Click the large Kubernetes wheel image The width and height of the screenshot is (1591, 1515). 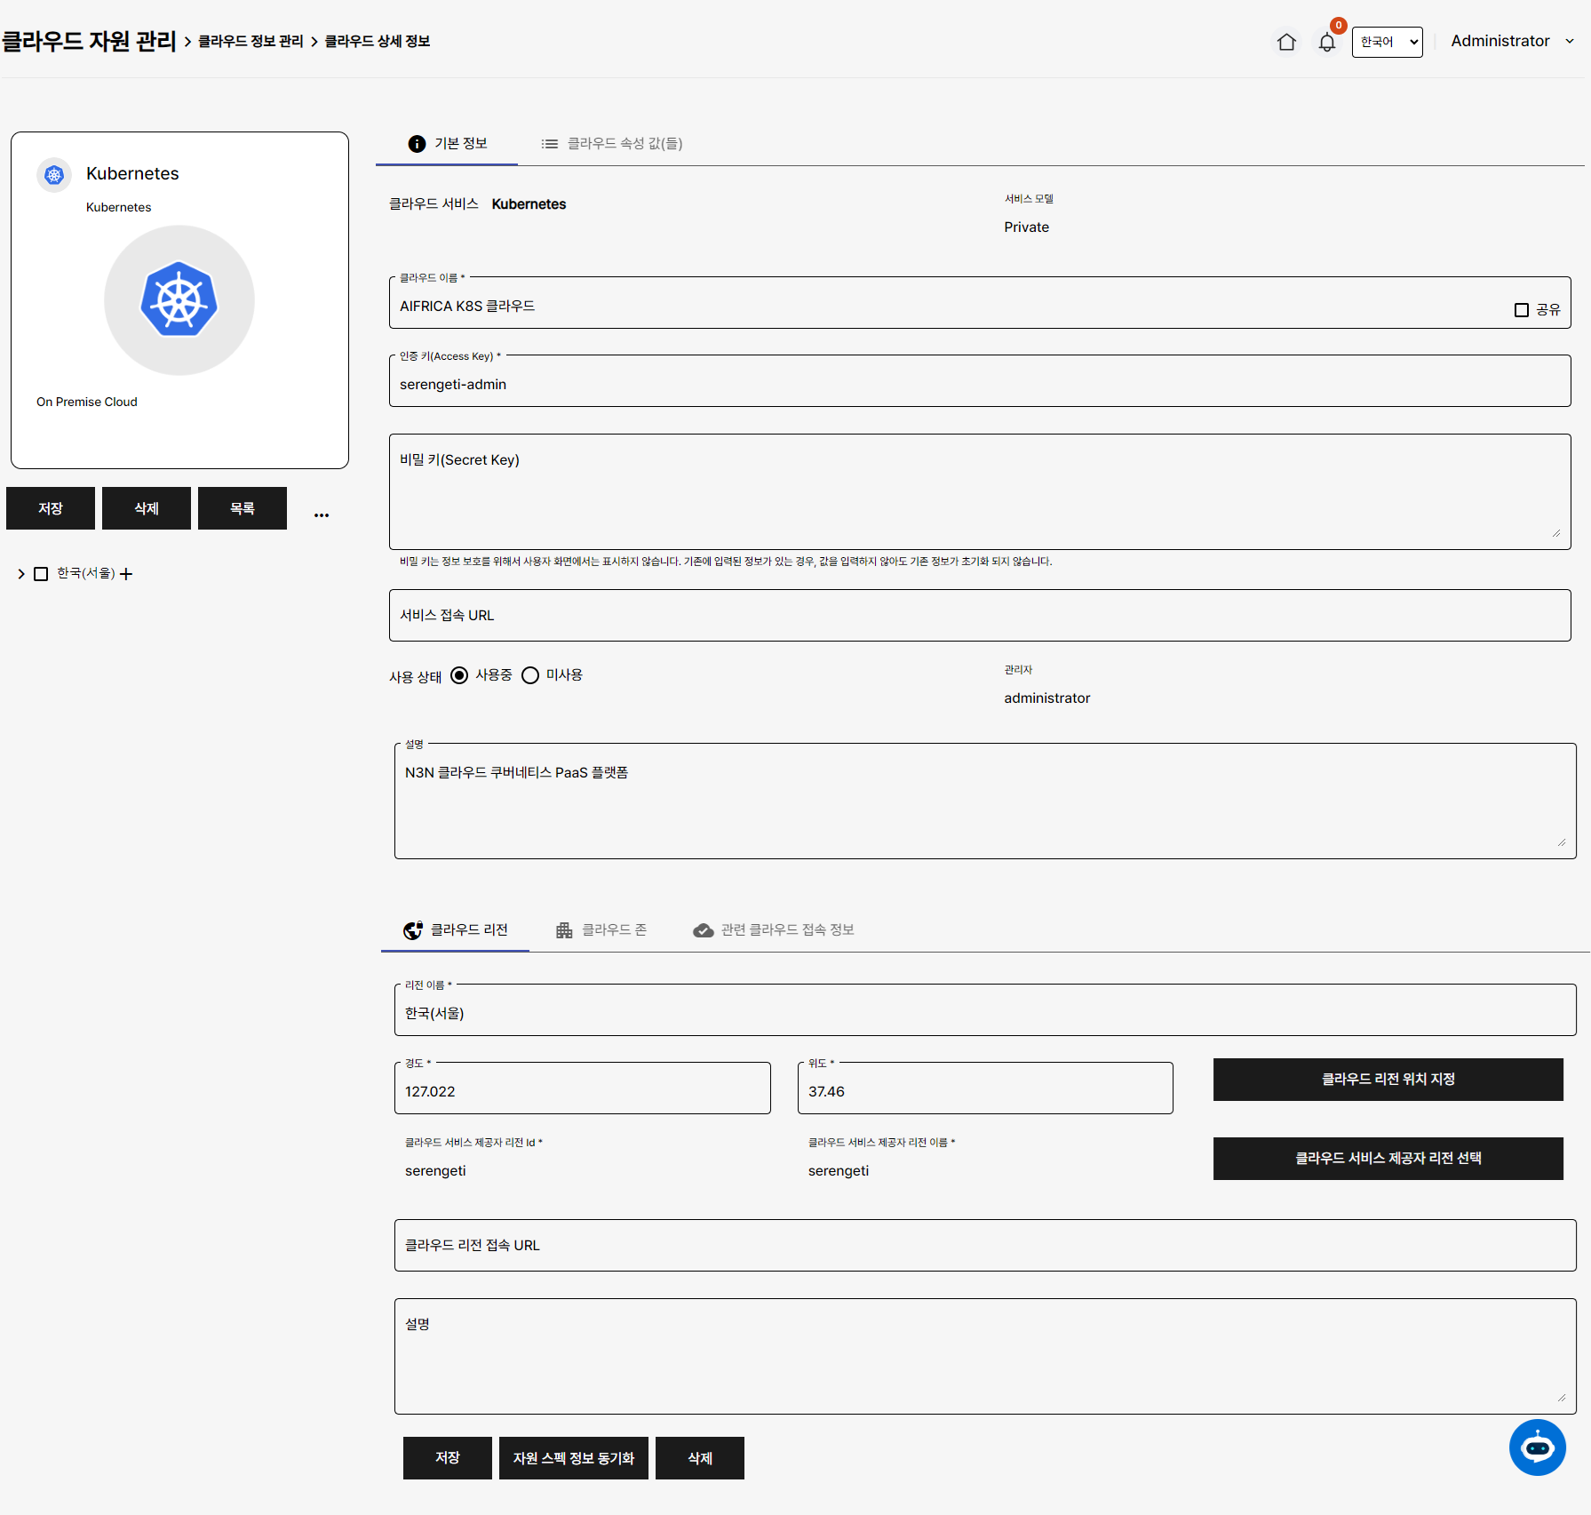click(x=179, y=300)
